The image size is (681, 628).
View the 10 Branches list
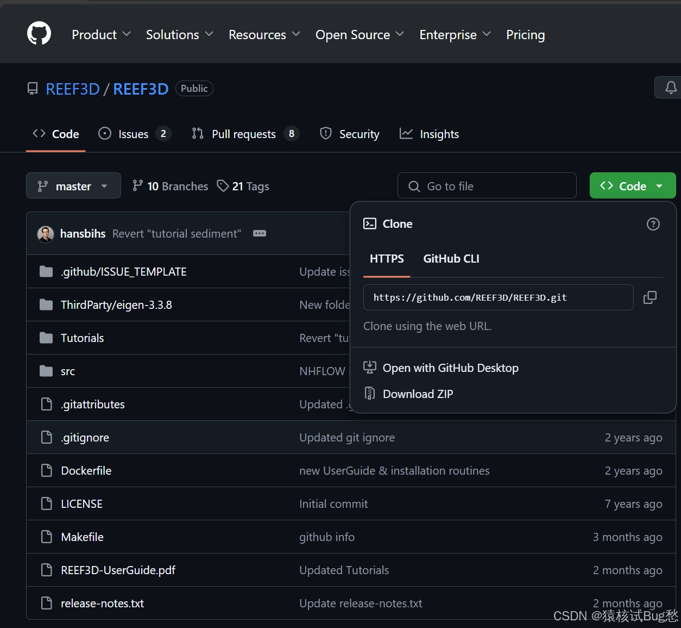pyautogui.click(x=171, y=186)
